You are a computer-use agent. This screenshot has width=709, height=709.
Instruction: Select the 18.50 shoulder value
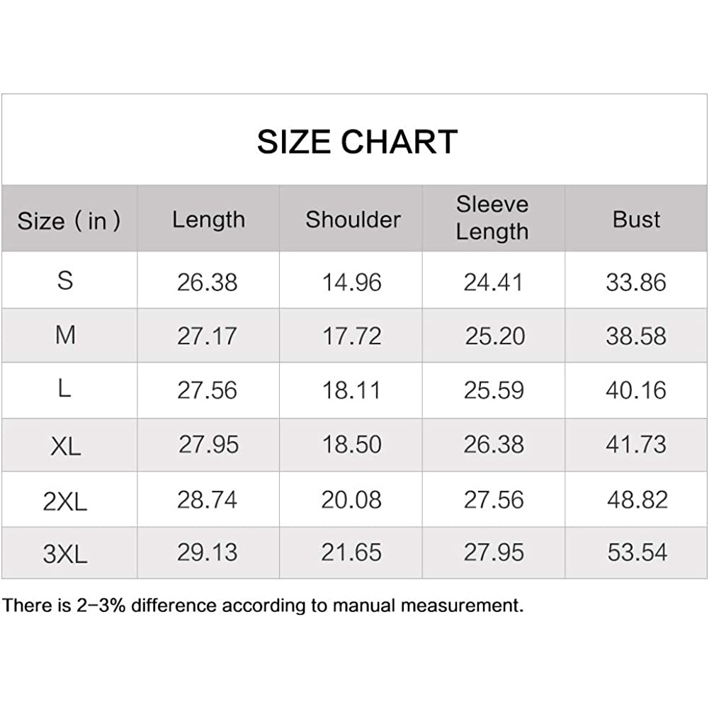point(352,445)
